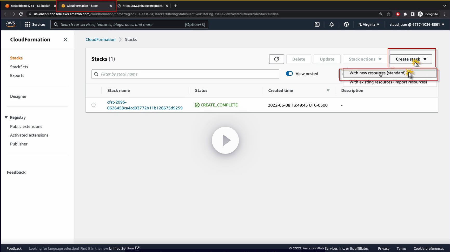Collapse the Registry section

[x=6, y=117]
